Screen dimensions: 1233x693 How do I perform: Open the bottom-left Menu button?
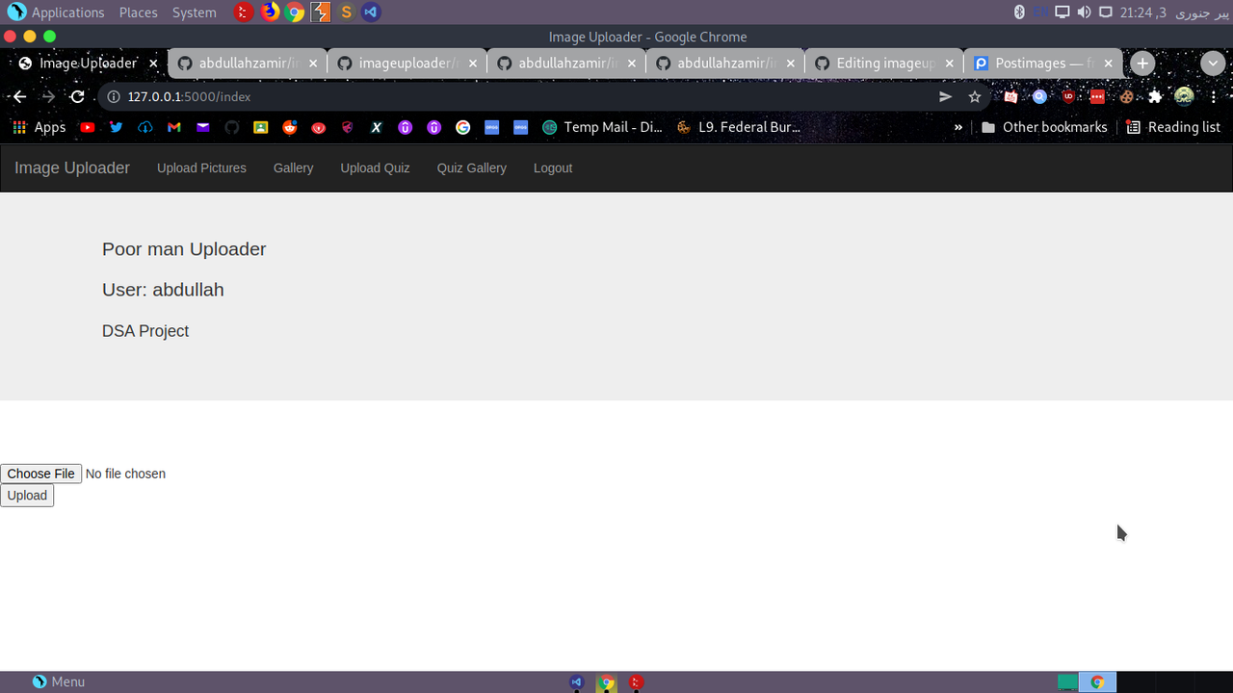click(x=59, y=681)
